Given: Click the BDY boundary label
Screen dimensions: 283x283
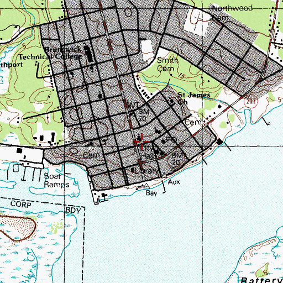Looking at the screenshot, I should pos(73,211).
